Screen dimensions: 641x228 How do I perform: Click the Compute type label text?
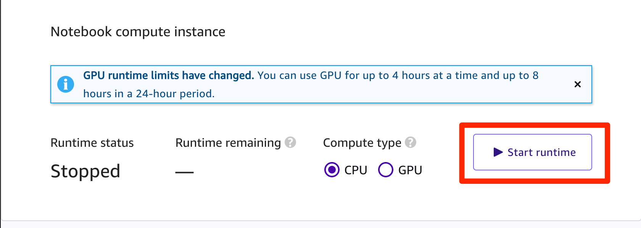[362, 143]
